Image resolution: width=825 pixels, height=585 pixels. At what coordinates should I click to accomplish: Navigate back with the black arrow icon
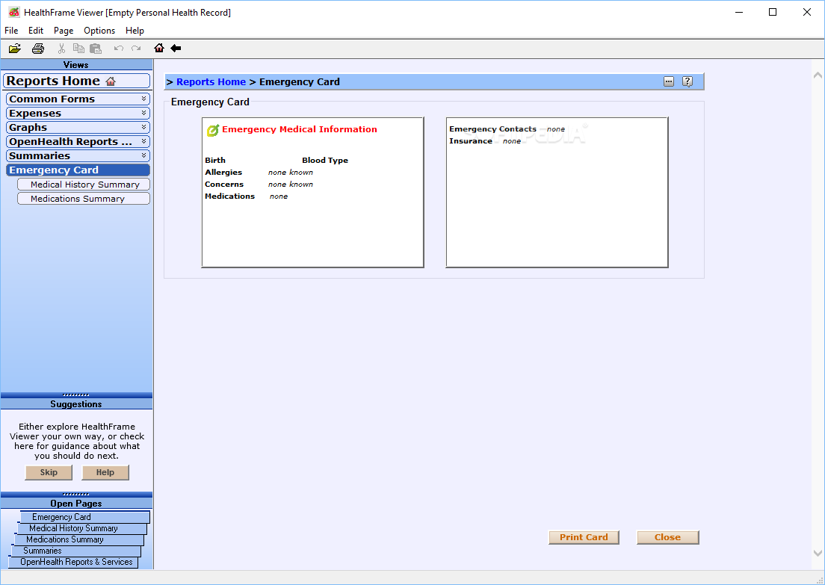pos(176,48)
